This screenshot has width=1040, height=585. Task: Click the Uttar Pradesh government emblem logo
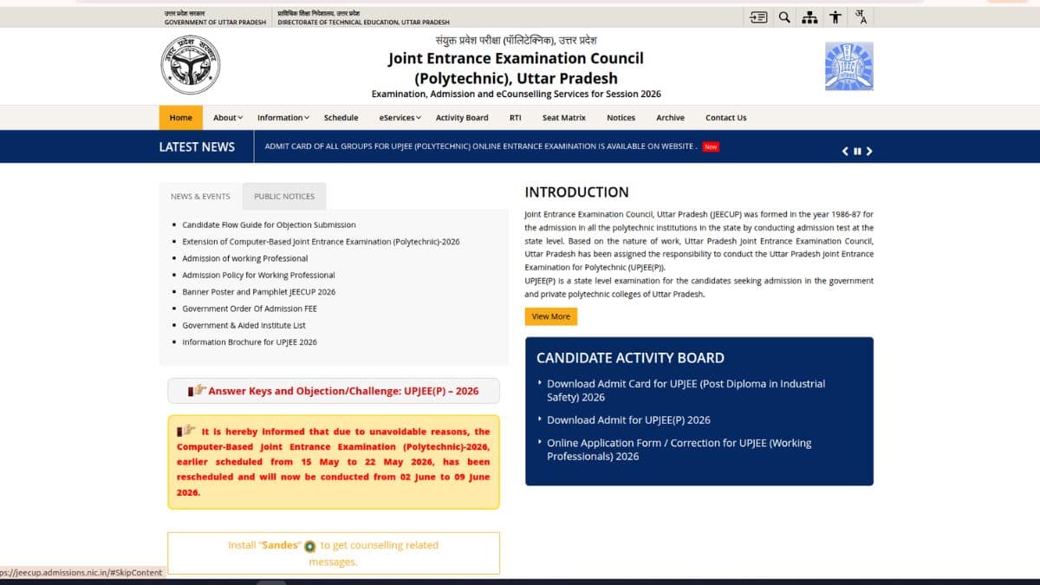point(191,65)
